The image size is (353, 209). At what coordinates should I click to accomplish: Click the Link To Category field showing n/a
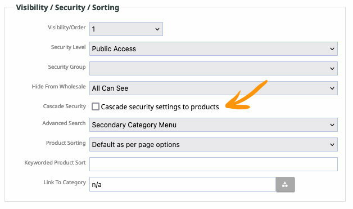183,184
